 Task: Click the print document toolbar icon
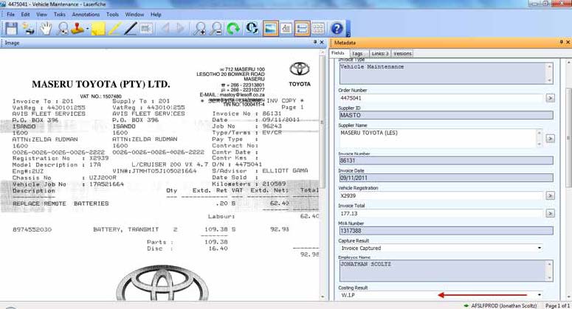(x=28, y=29)
